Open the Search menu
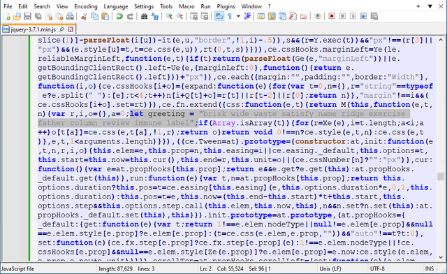 coord(42,6)
